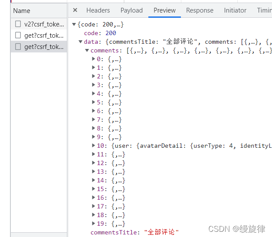The image size is (272, 237).
Task: Expand comment item 5
Action: (x=94, y=102)
